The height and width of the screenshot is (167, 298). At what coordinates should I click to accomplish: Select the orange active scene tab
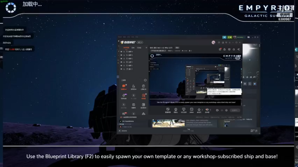(126, 48)
